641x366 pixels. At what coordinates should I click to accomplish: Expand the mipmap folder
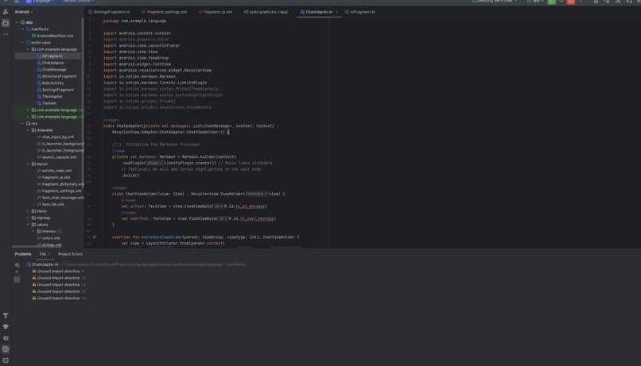tap(28, 218)
